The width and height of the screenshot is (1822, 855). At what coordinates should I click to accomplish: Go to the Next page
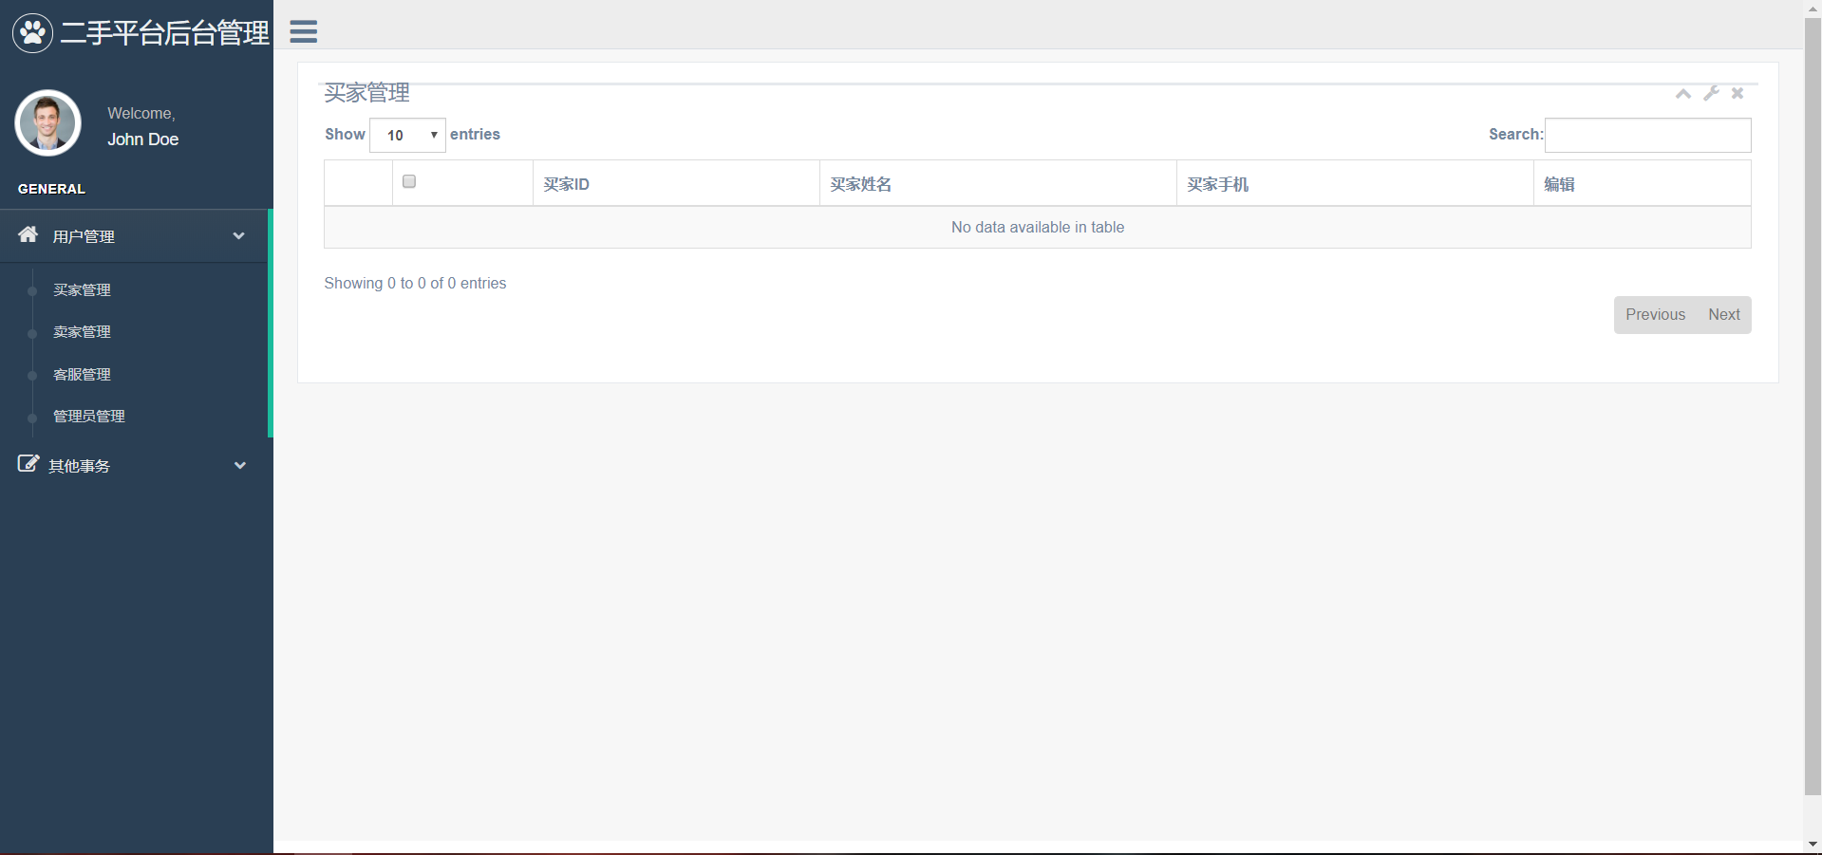[1724, 315]
